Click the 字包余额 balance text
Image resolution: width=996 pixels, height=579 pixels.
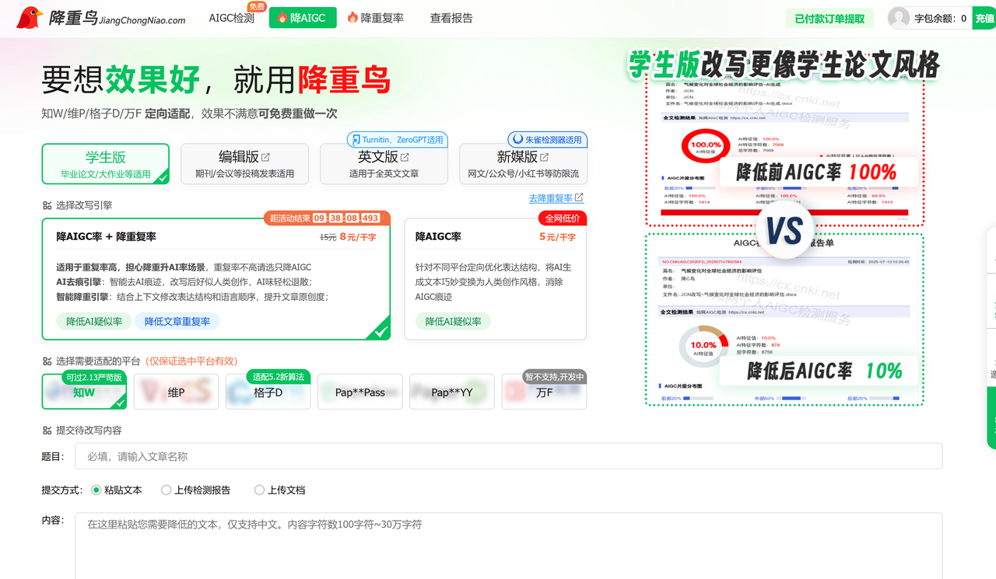(940, 19)
